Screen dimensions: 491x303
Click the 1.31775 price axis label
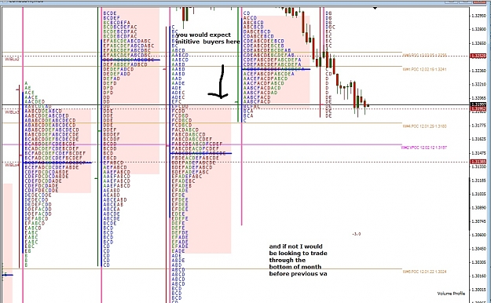coord(479,126)
